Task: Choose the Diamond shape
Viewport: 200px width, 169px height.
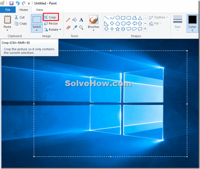Action: [x=112, y=24]
